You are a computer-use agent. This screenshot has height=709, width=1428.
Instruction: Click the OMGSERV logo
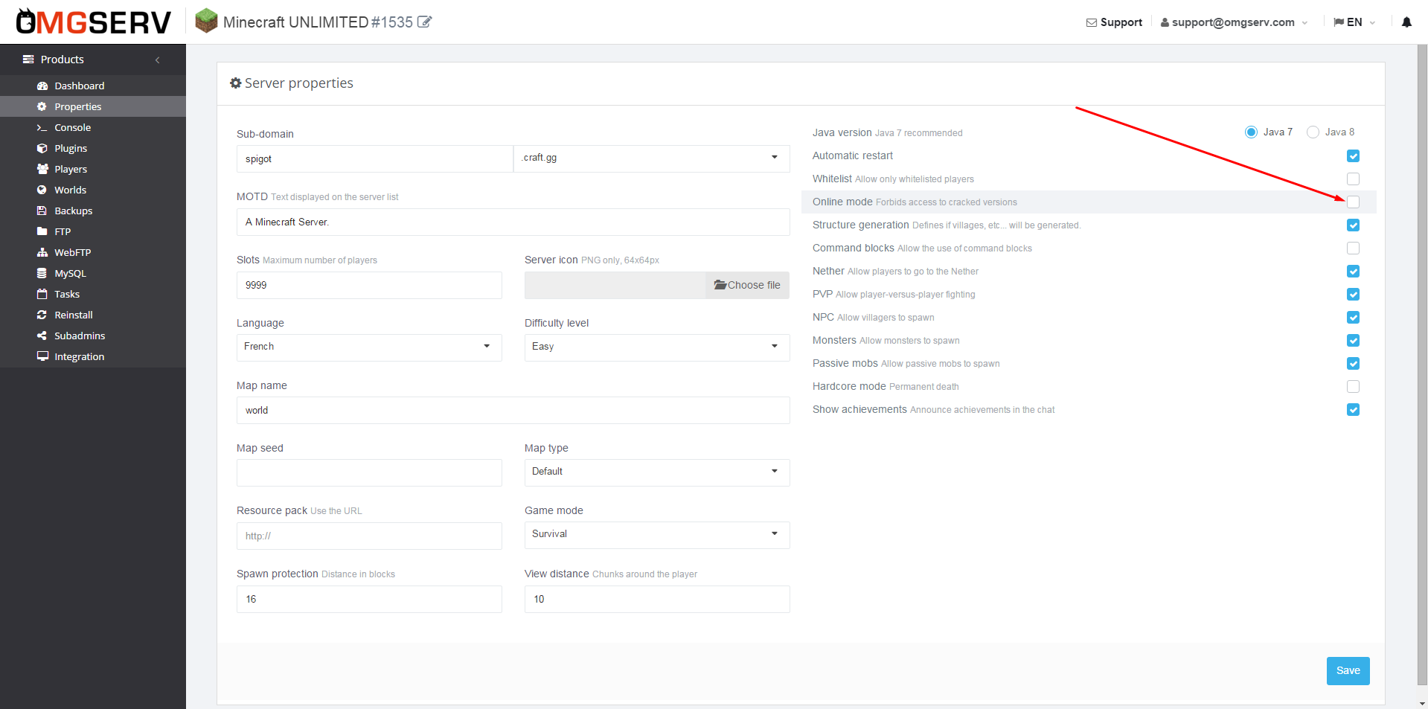point(94,22)
